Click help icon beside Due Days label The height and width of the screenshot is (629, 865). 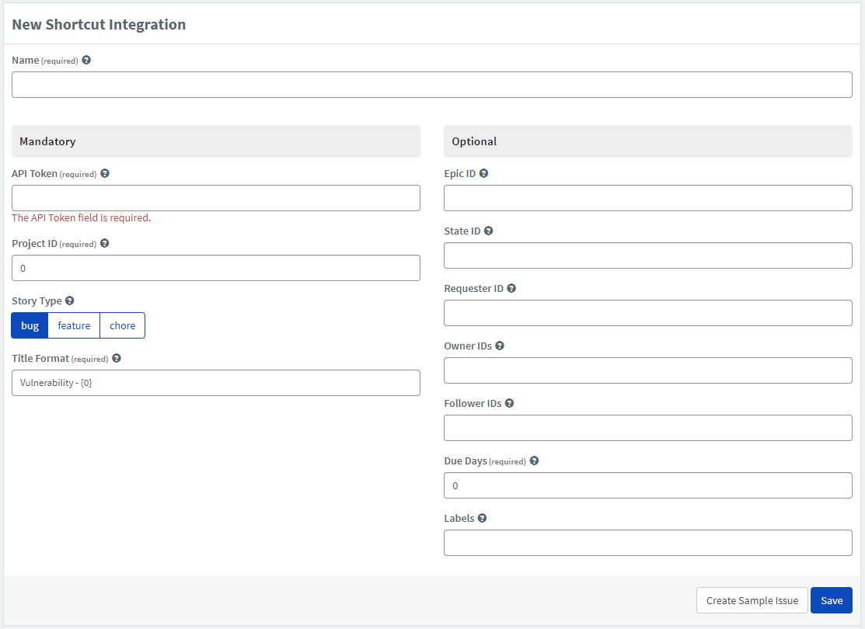pos(534,460)
